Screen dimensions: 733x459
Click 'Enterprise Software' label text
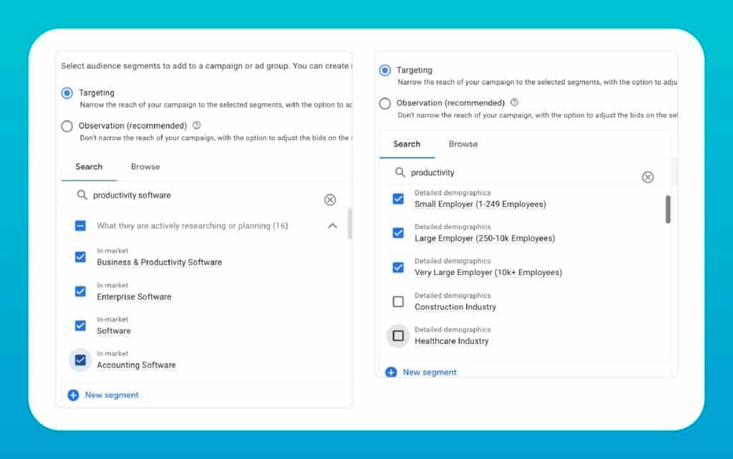[134, 296]
